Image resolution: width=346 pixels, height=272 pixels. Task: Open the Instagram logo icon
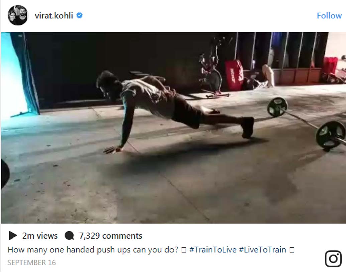(333, 258)
